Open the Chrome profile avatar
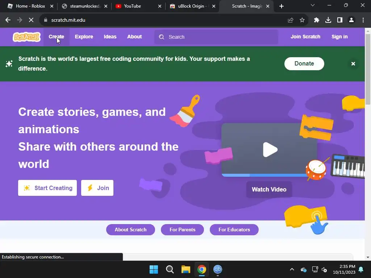This screenshot has height=278, width=371. 351,20
